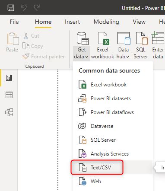Open the View ribbon tab

click(x=139, y=22)
